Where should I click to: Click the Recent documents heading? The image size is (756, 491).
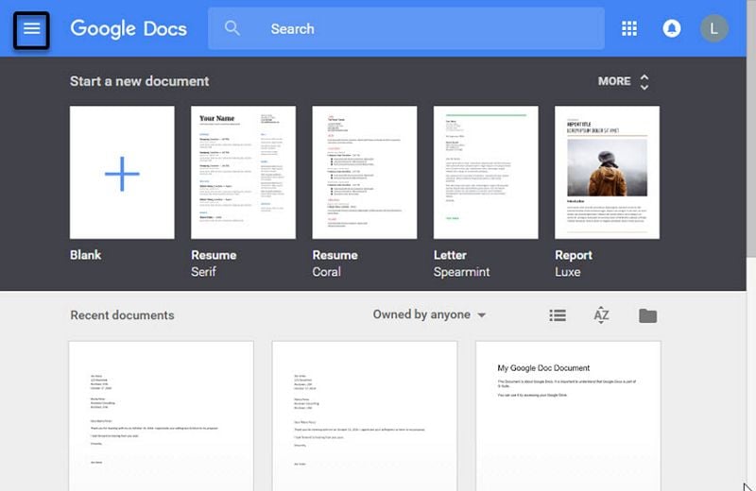pyautogui.click(x=122, y=315)
